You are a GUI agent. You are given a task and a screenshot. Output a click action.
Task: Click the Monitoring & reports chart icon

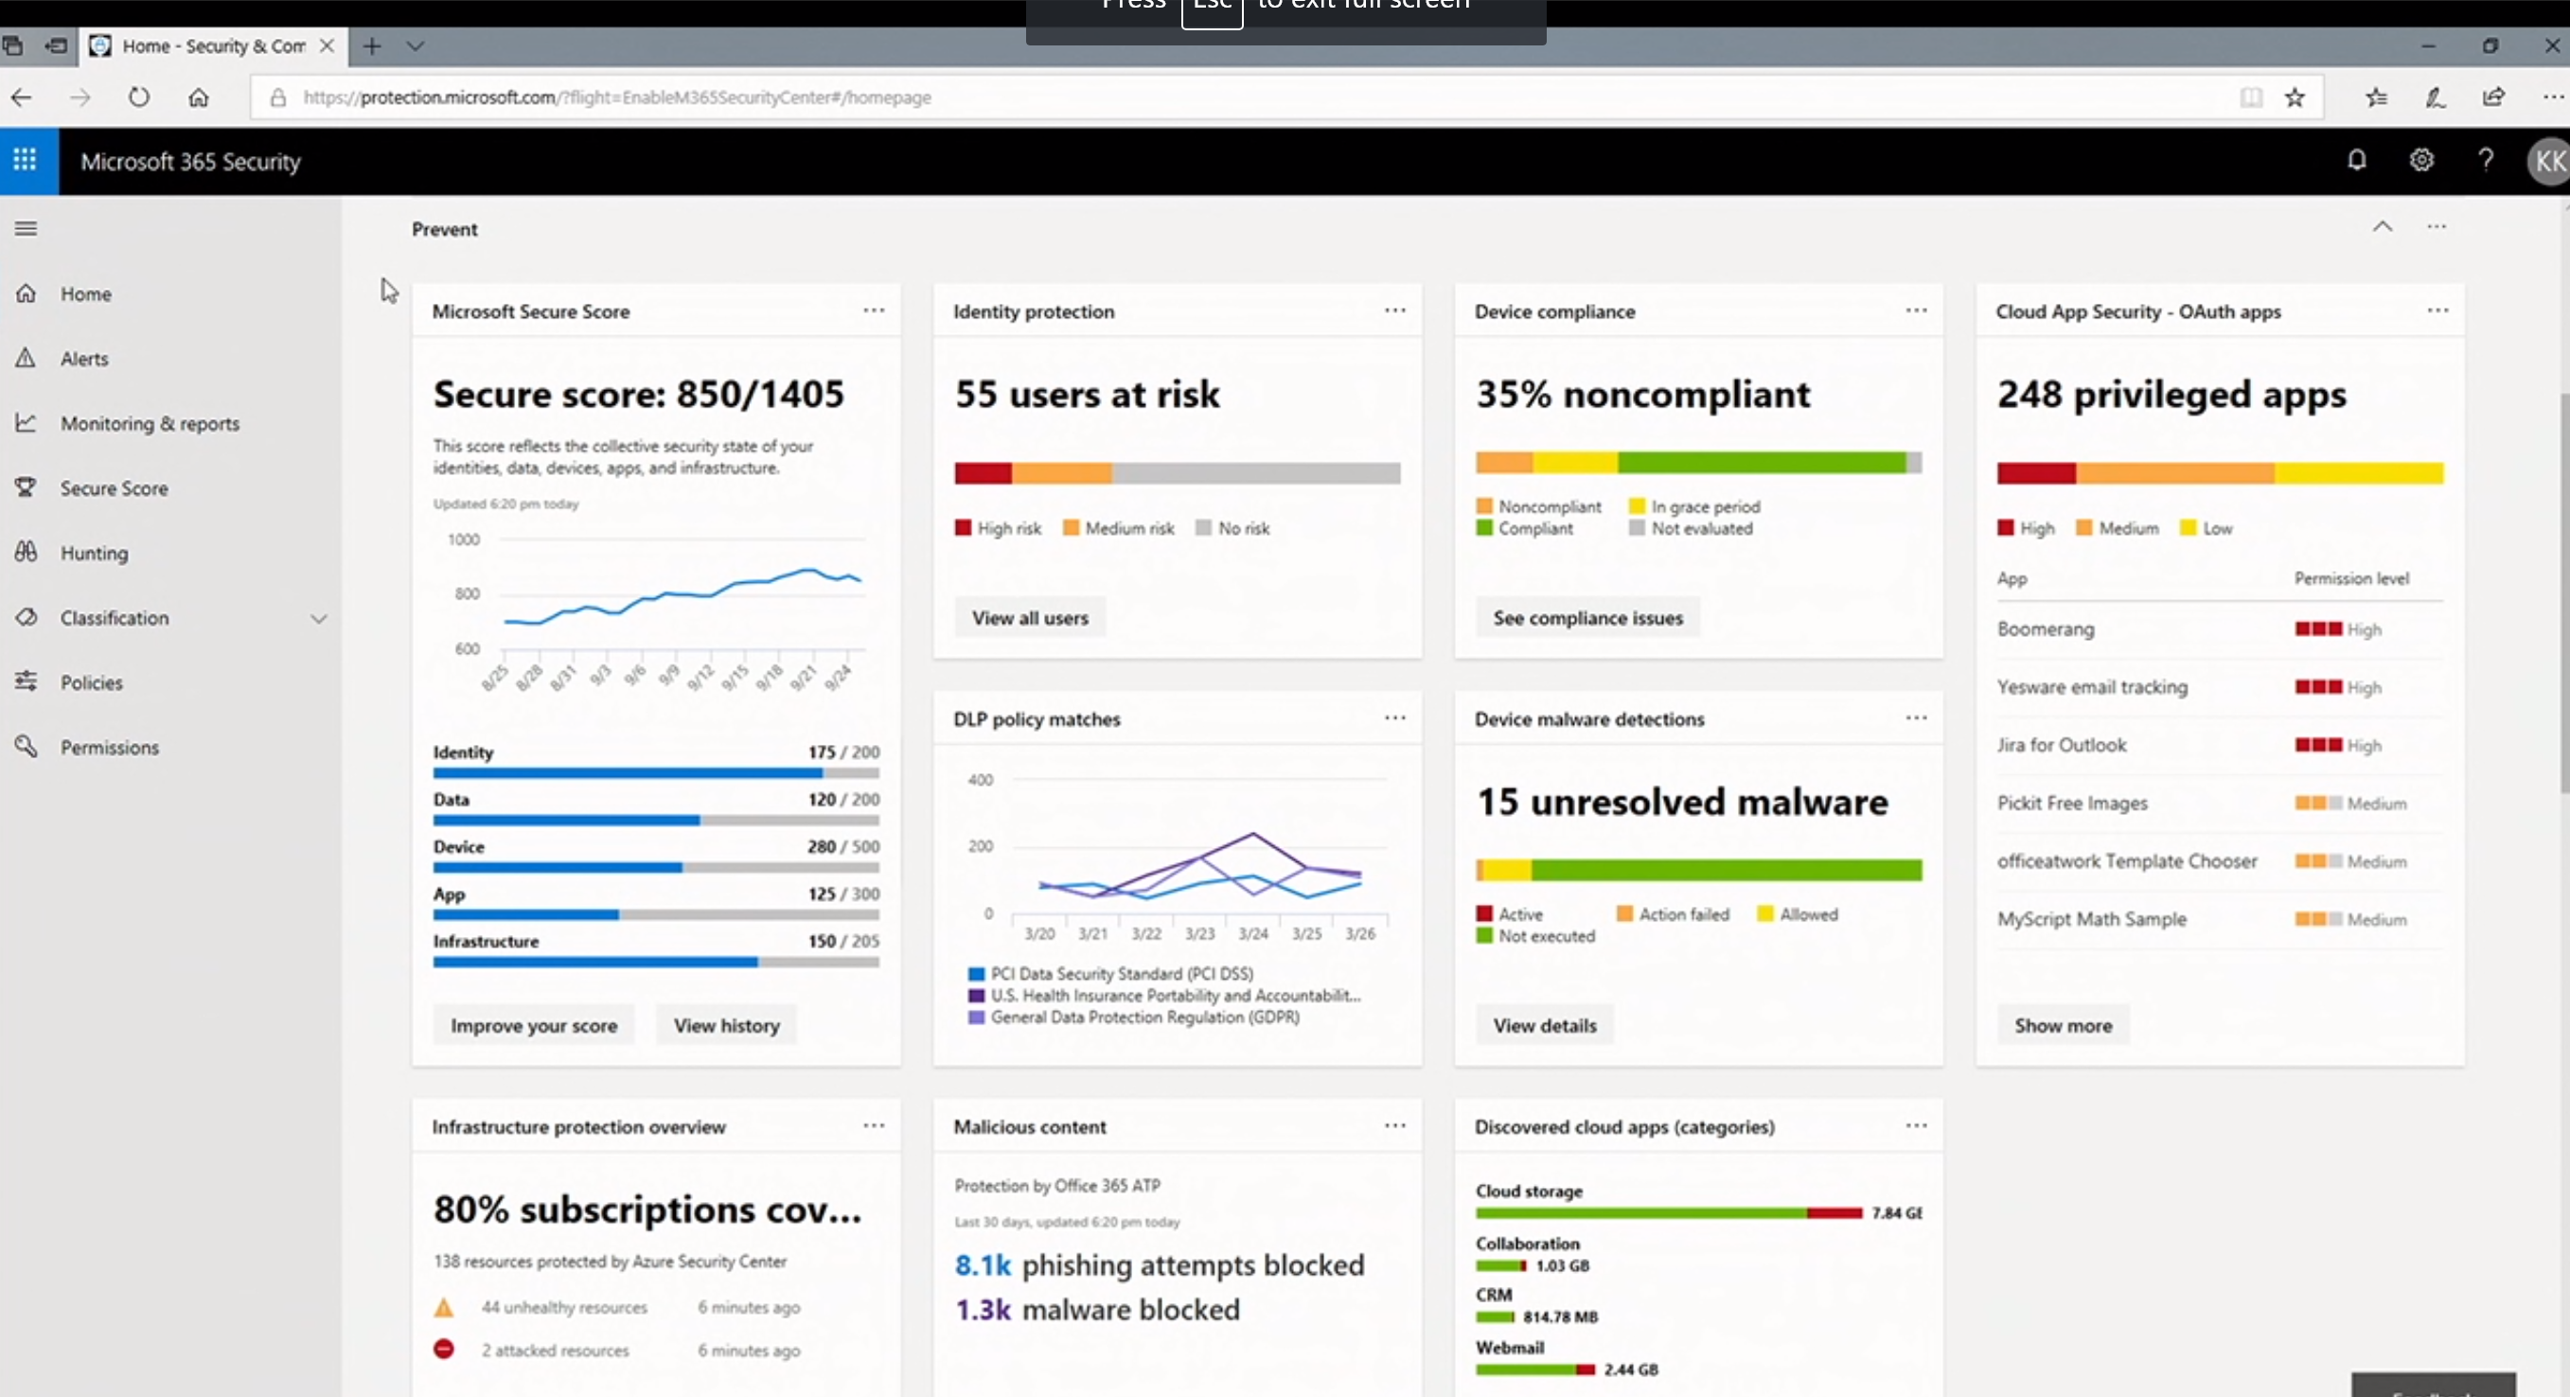(26, 423)
